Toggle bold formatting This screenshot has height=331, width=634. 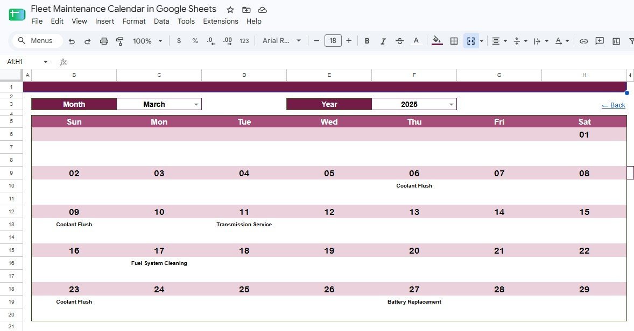367,41
